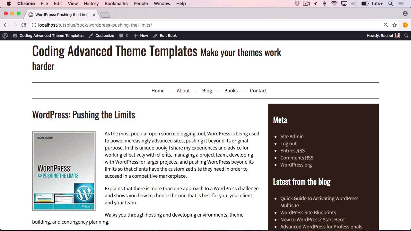Open Entries RSS link
Image resolution: width=411 pixels, height=231 pixels.
[293, 151]
